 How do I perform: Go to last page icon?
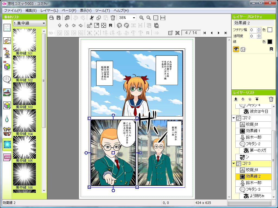click(226, 33)
